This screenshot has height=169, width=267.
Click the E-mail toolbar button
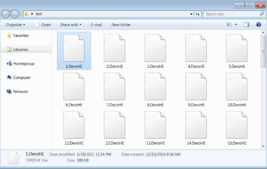(97, 25)
